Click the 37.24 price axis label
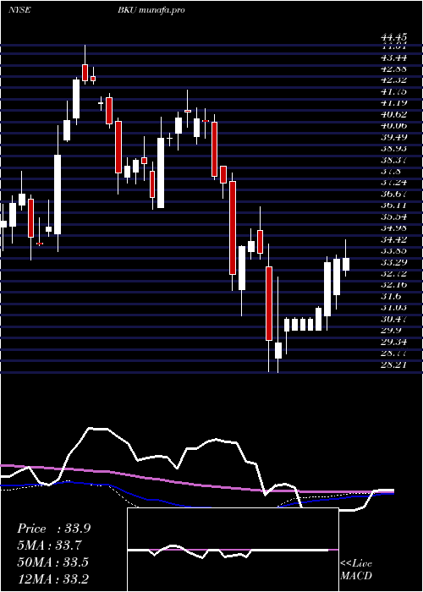423x592 pixels. (x=394, y=183)
